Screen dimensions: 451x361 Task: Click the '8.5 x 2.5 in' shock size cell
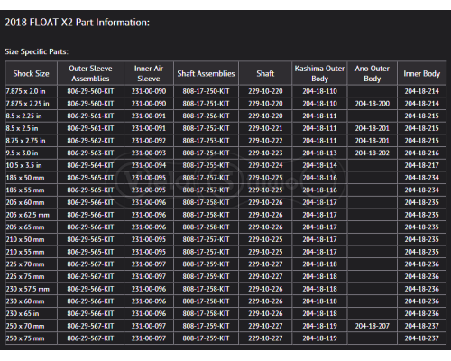pos(31,128)
